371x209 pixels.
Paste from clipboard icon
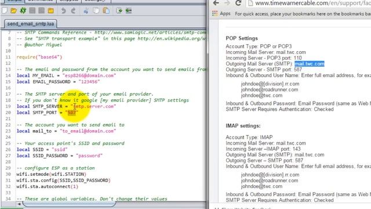tap(106, 10)
